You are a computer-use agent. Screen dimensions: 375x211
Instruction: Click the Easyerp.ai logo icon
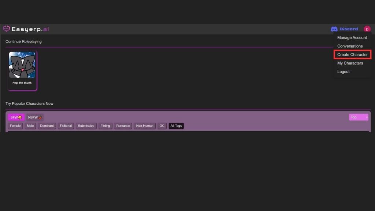7,29
